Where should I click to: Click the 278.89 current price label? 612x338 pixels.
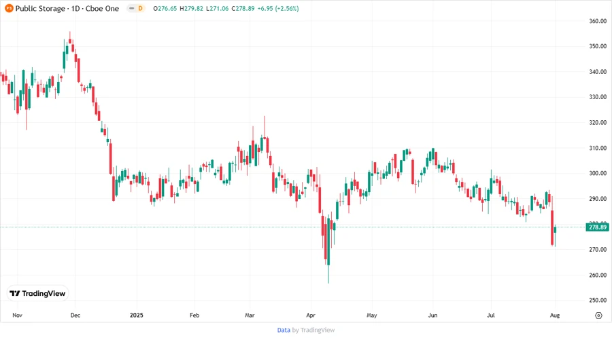pyautogui.click(x=598, y=227)
